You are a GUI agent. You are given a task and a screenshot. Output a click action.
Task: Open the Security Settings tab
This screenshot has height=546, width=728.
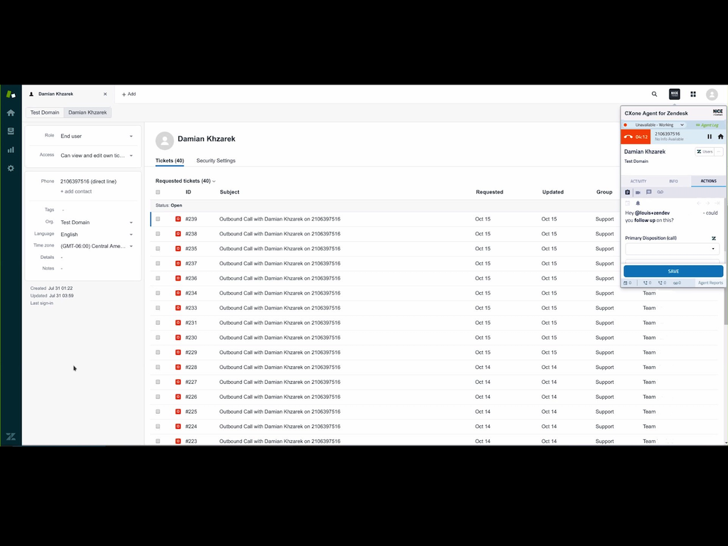pos(215,161)
